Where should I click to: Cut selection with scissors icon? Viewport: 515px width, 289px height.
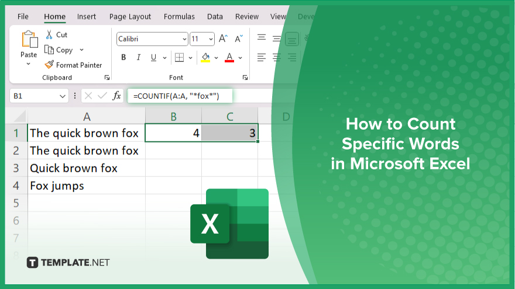pyautogui.click(x=49, y=34)
